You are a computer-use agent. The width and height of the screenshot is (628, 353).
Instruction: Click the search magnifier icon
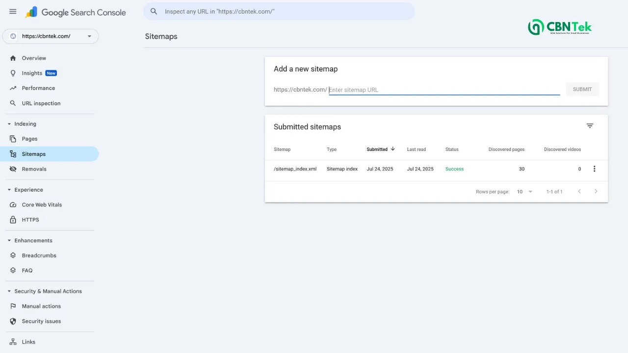(x=154, y=11)
